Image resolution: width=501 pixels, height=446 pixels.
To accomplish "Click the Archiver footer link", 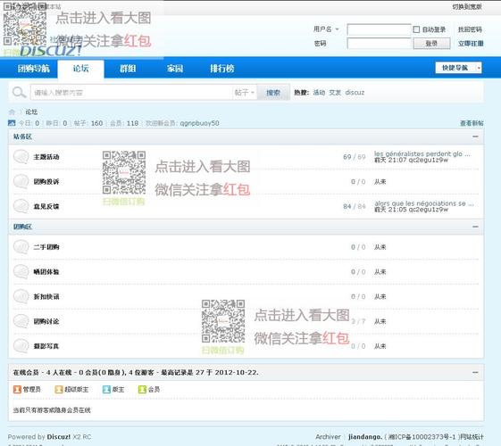I will tap(328, 437).
